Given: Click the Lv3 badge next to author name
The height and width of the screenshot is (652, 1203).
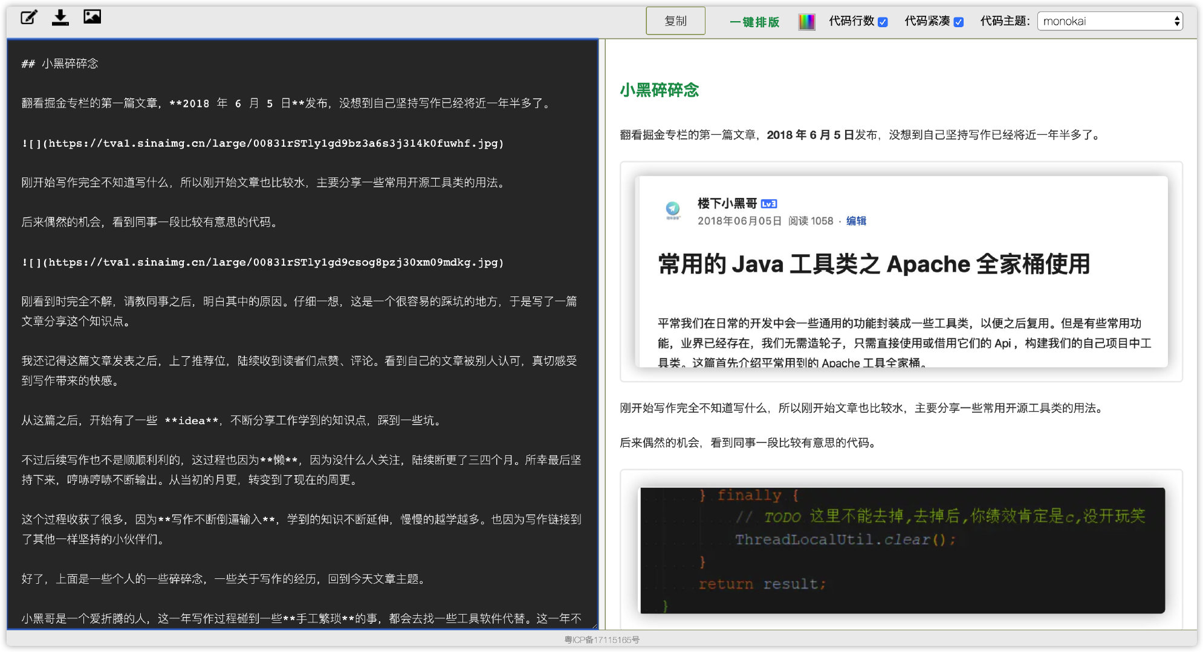Looking at the screenshot, I should pos(768,204).
